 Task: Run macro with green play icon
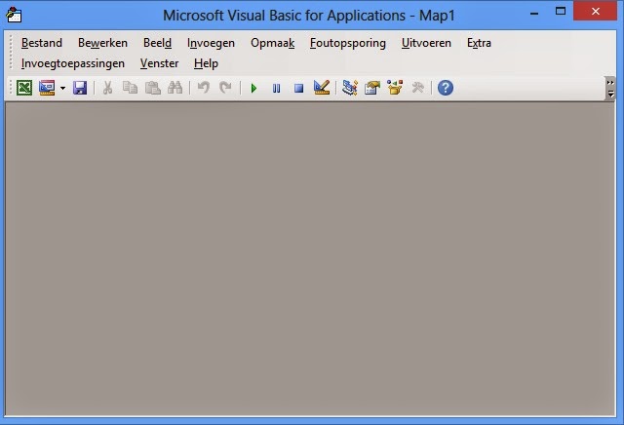253,88
